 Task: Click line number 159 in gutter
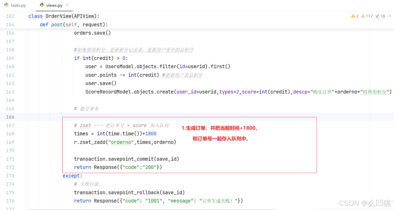click(10, 58)
